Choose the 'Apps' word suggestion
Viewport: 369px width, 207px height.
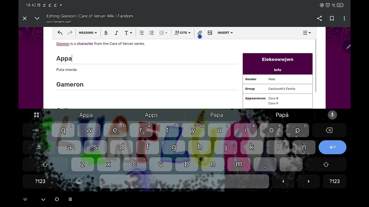151,115
